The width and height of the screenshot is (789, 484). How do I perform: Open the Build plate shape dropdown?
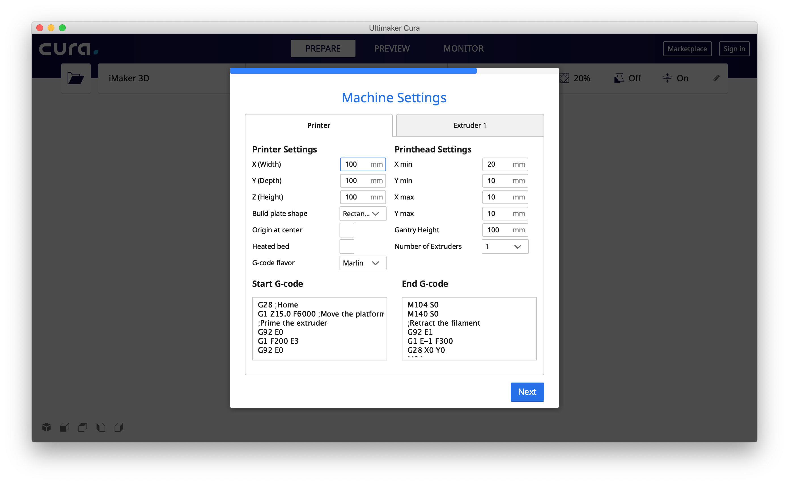(x=363, y=213)
